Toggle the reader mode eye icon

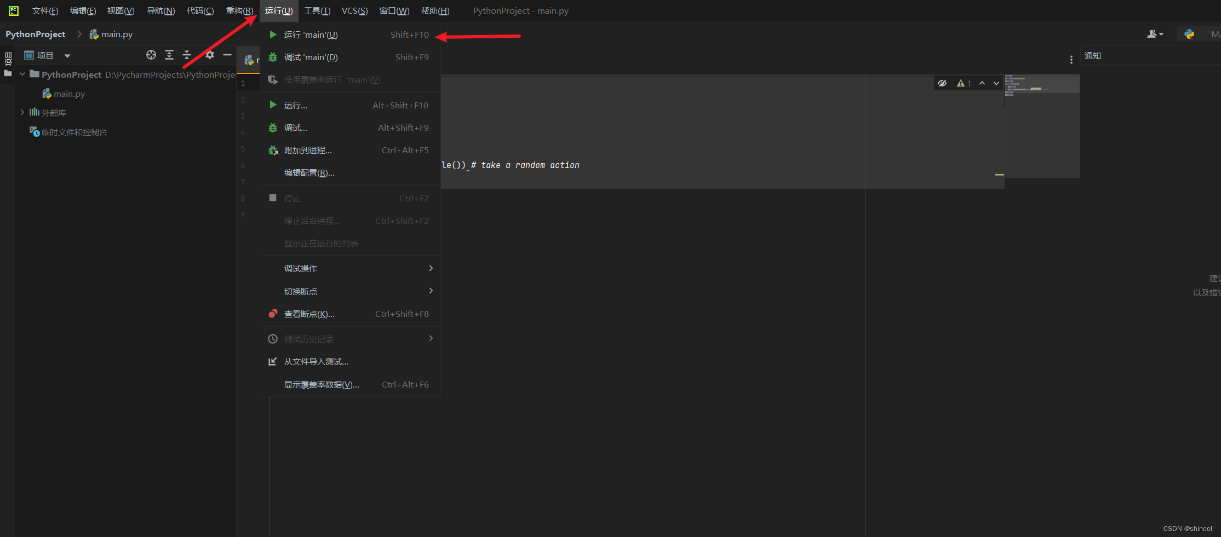(942, 83)
